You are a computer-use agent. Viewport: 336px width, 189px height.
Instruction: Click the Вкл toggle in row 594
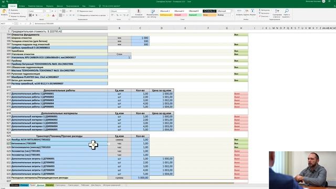pyautogui.click(x=241, y=35)
